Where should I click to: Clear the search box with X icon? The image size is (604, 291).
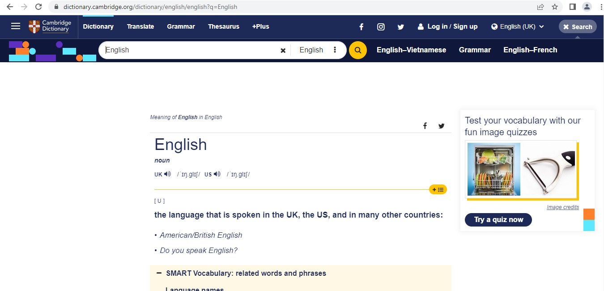coord(283,51)
